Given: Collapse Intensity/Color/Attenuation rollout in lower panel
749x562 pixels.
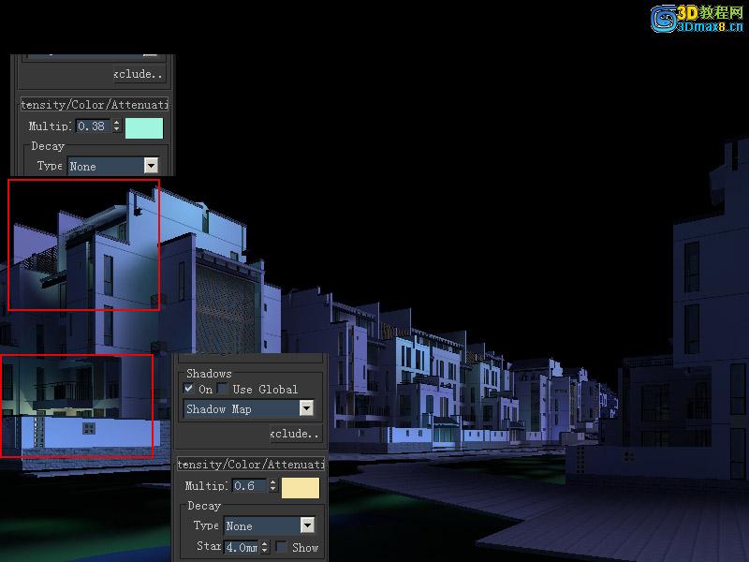Looking at the screenshot, I should tap(250, 464).
